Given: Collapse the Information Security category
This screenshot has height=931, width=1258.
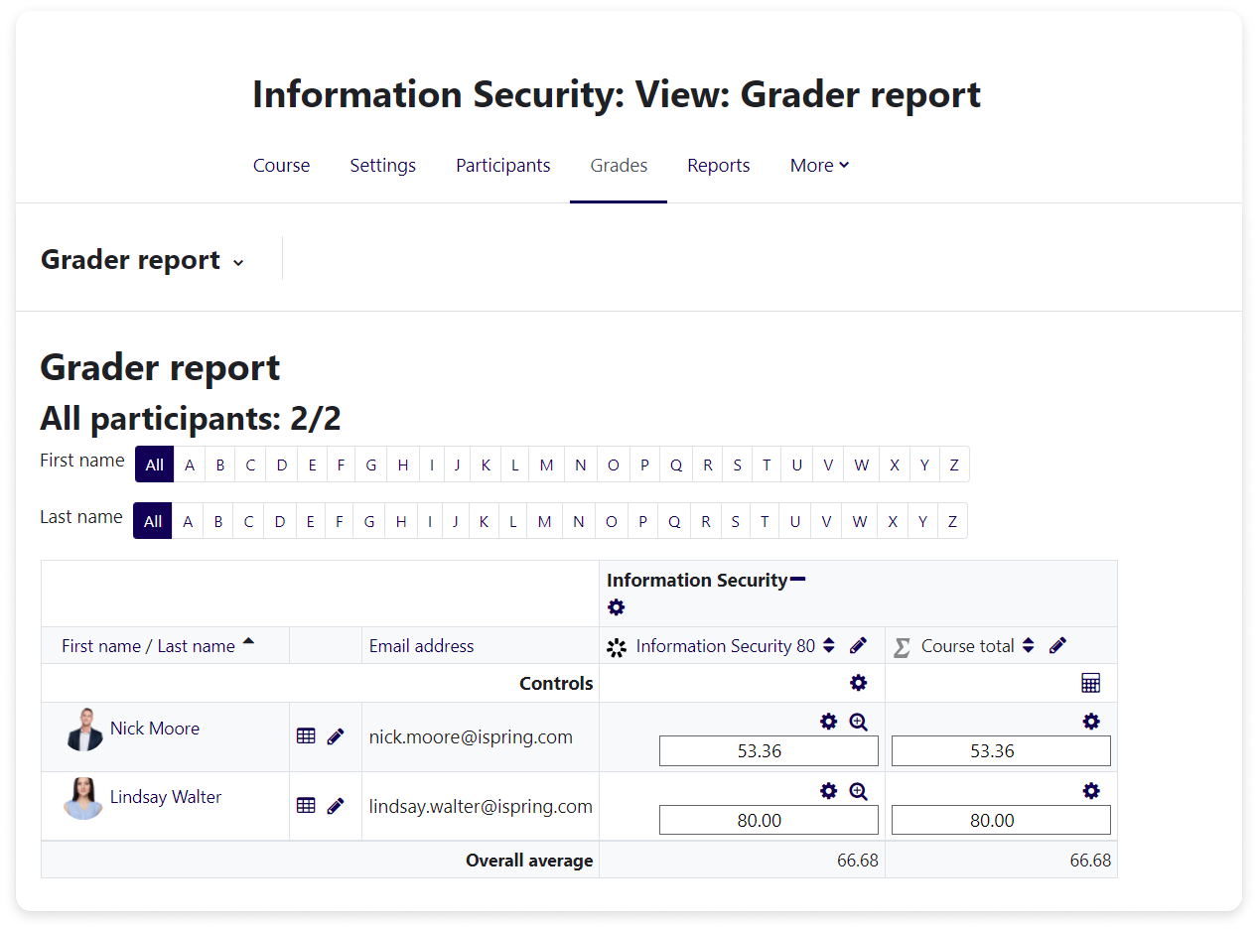Looking at the screenshot, I should pos(797,580).
